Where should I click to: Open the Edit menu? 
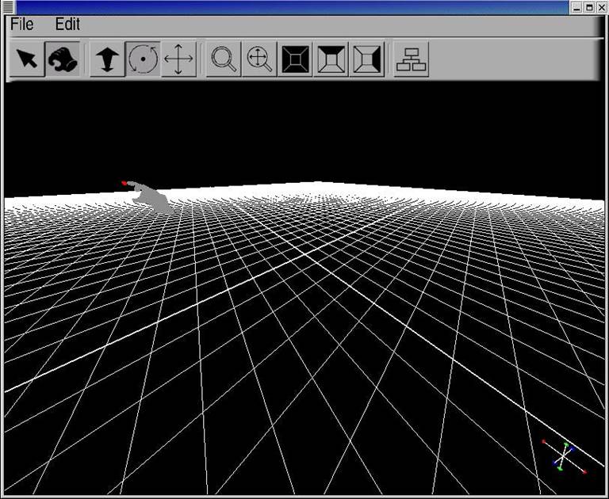(x=67, y=25)
